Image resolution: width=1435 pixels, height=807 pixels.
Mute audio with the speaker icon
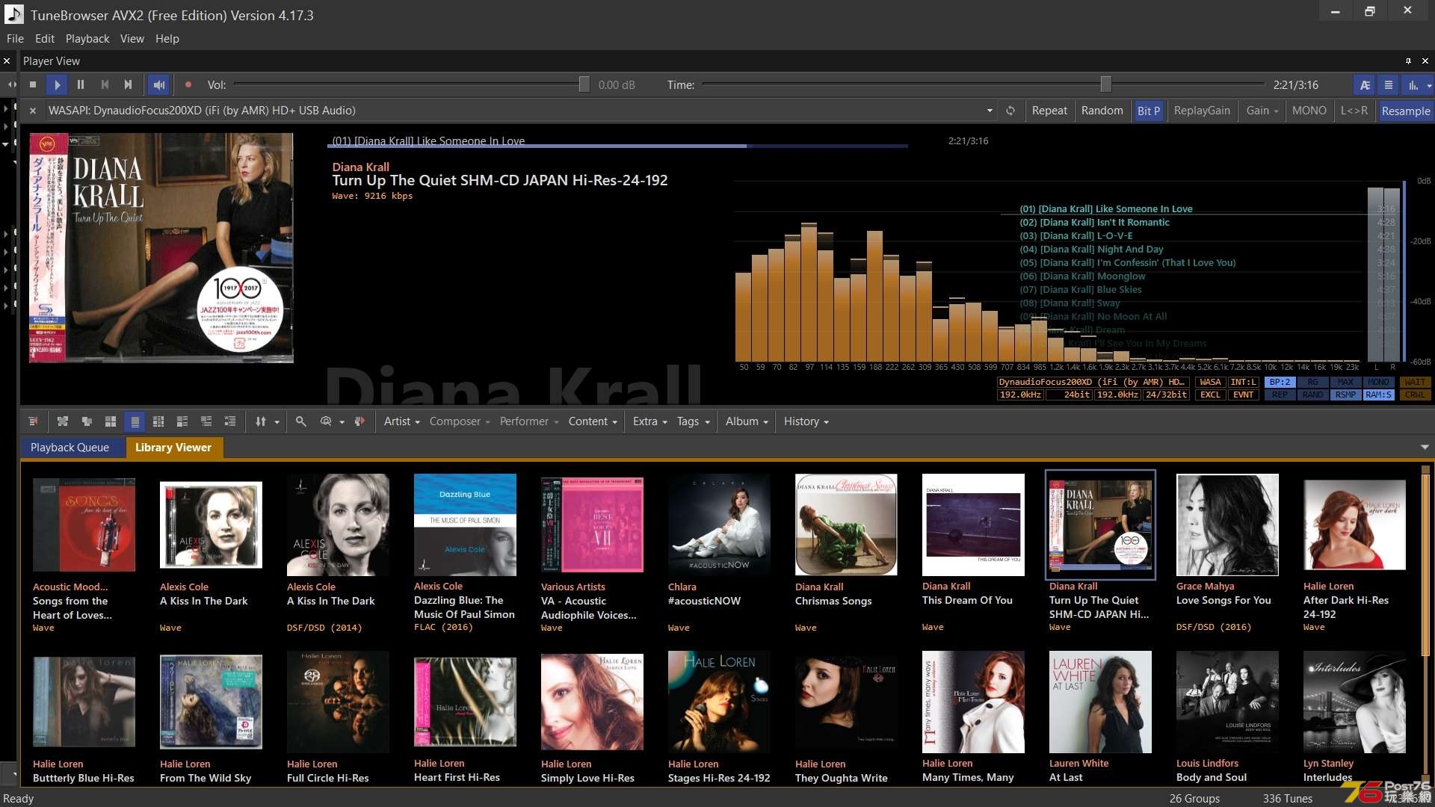[159, 85]
